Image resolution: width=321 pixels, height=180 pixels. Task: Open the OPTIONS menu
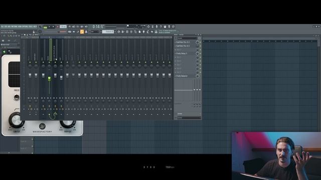26,26
